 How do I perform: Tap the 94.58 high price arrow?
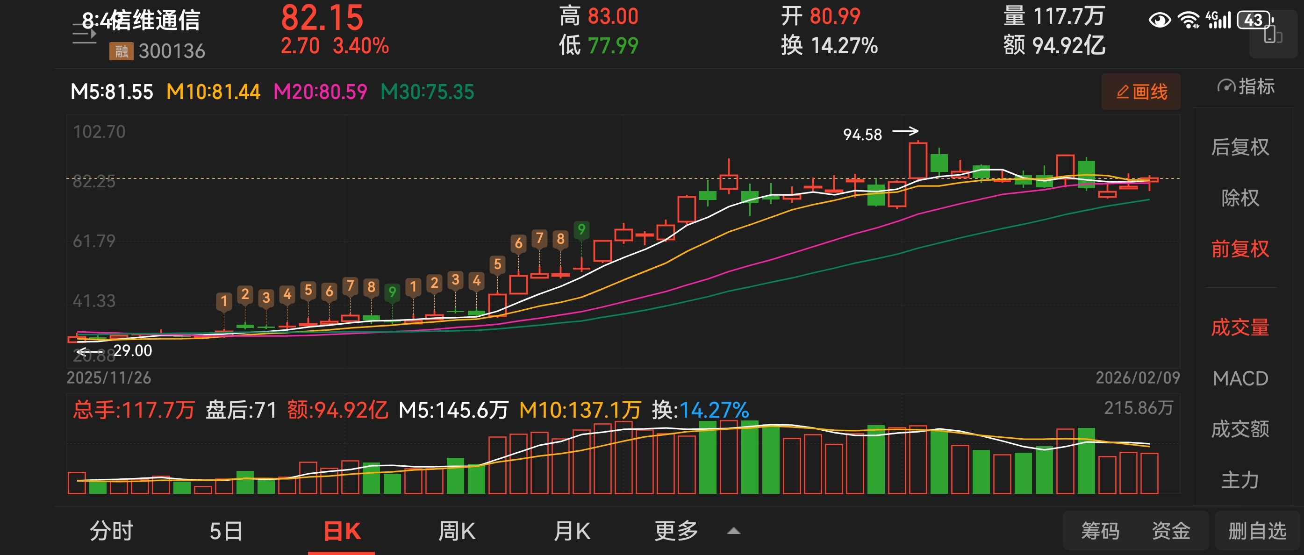(905, 132)
